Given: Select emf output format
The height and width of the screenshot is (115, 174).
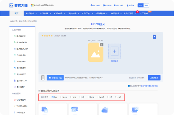Looking at the screenshot, I should [116, 97].
